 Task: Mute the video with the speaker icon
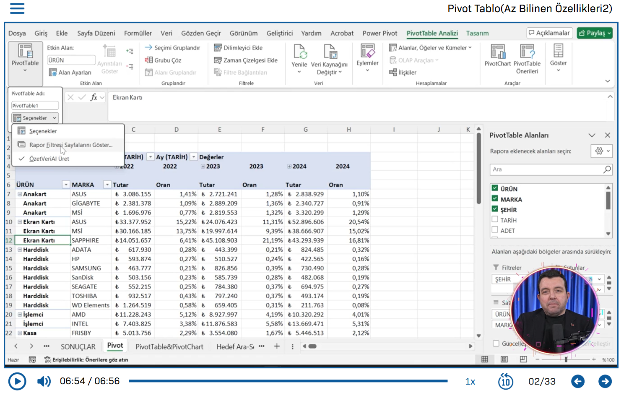coord(44,381)
